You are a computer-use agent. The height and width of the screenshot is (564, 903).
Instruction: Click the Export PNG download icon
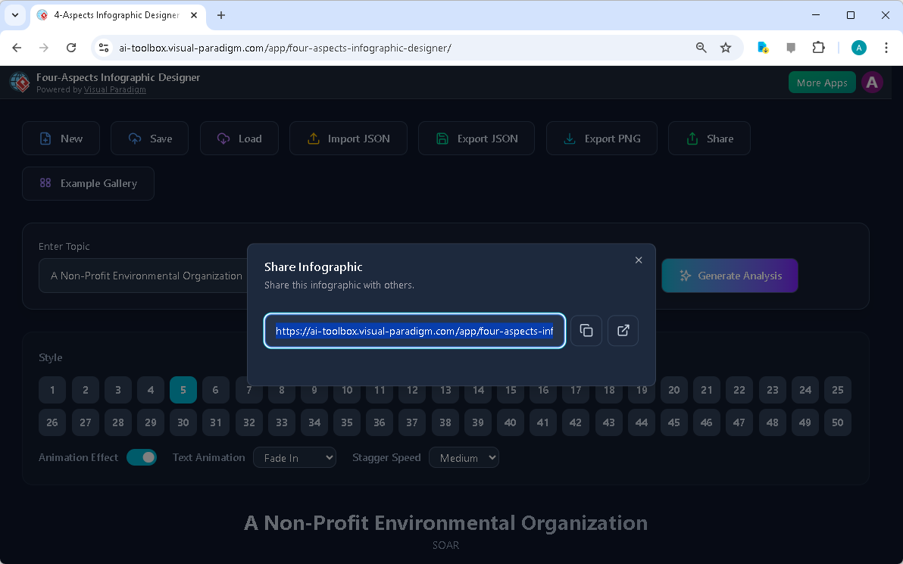pyautogui.click(x=569, y=139)
